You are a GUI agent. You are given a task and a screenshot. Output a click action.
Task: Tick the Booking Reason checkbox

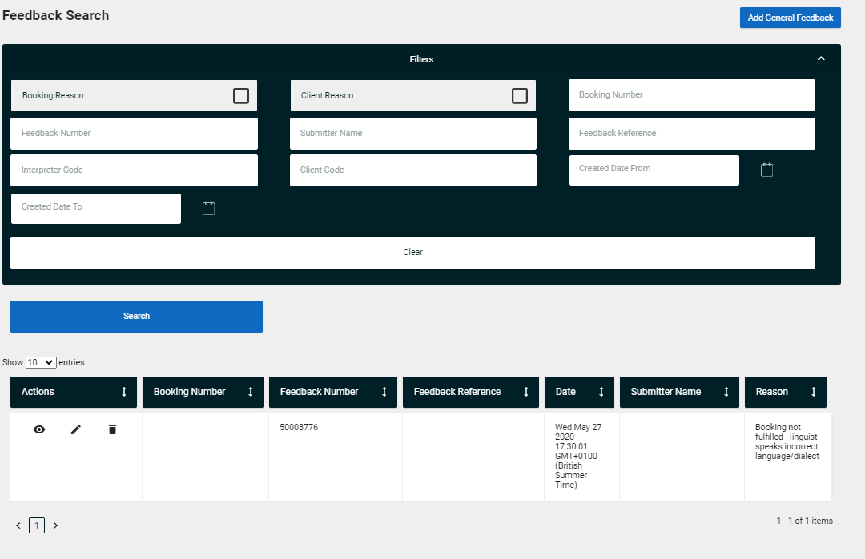[241, 96]
